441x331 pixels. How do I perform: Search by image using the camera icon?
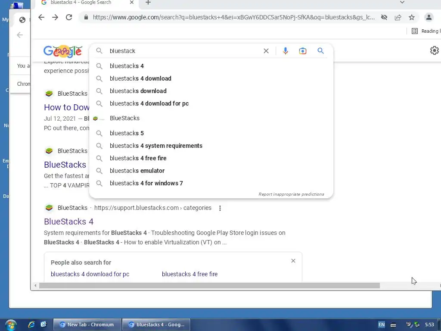point(303,51)
